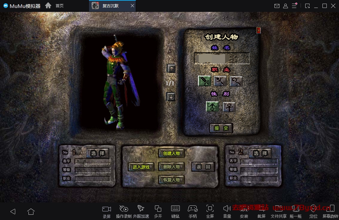339x220 pixels.
Task: Click slot 1 等级 field
Action: point(92,170)
